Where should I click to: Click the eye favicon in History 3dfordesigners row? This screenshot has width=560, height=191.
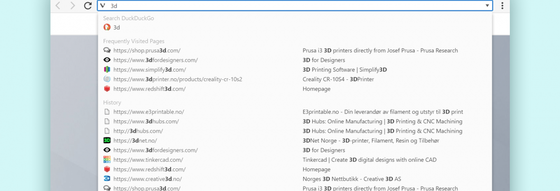coord(107,150)
